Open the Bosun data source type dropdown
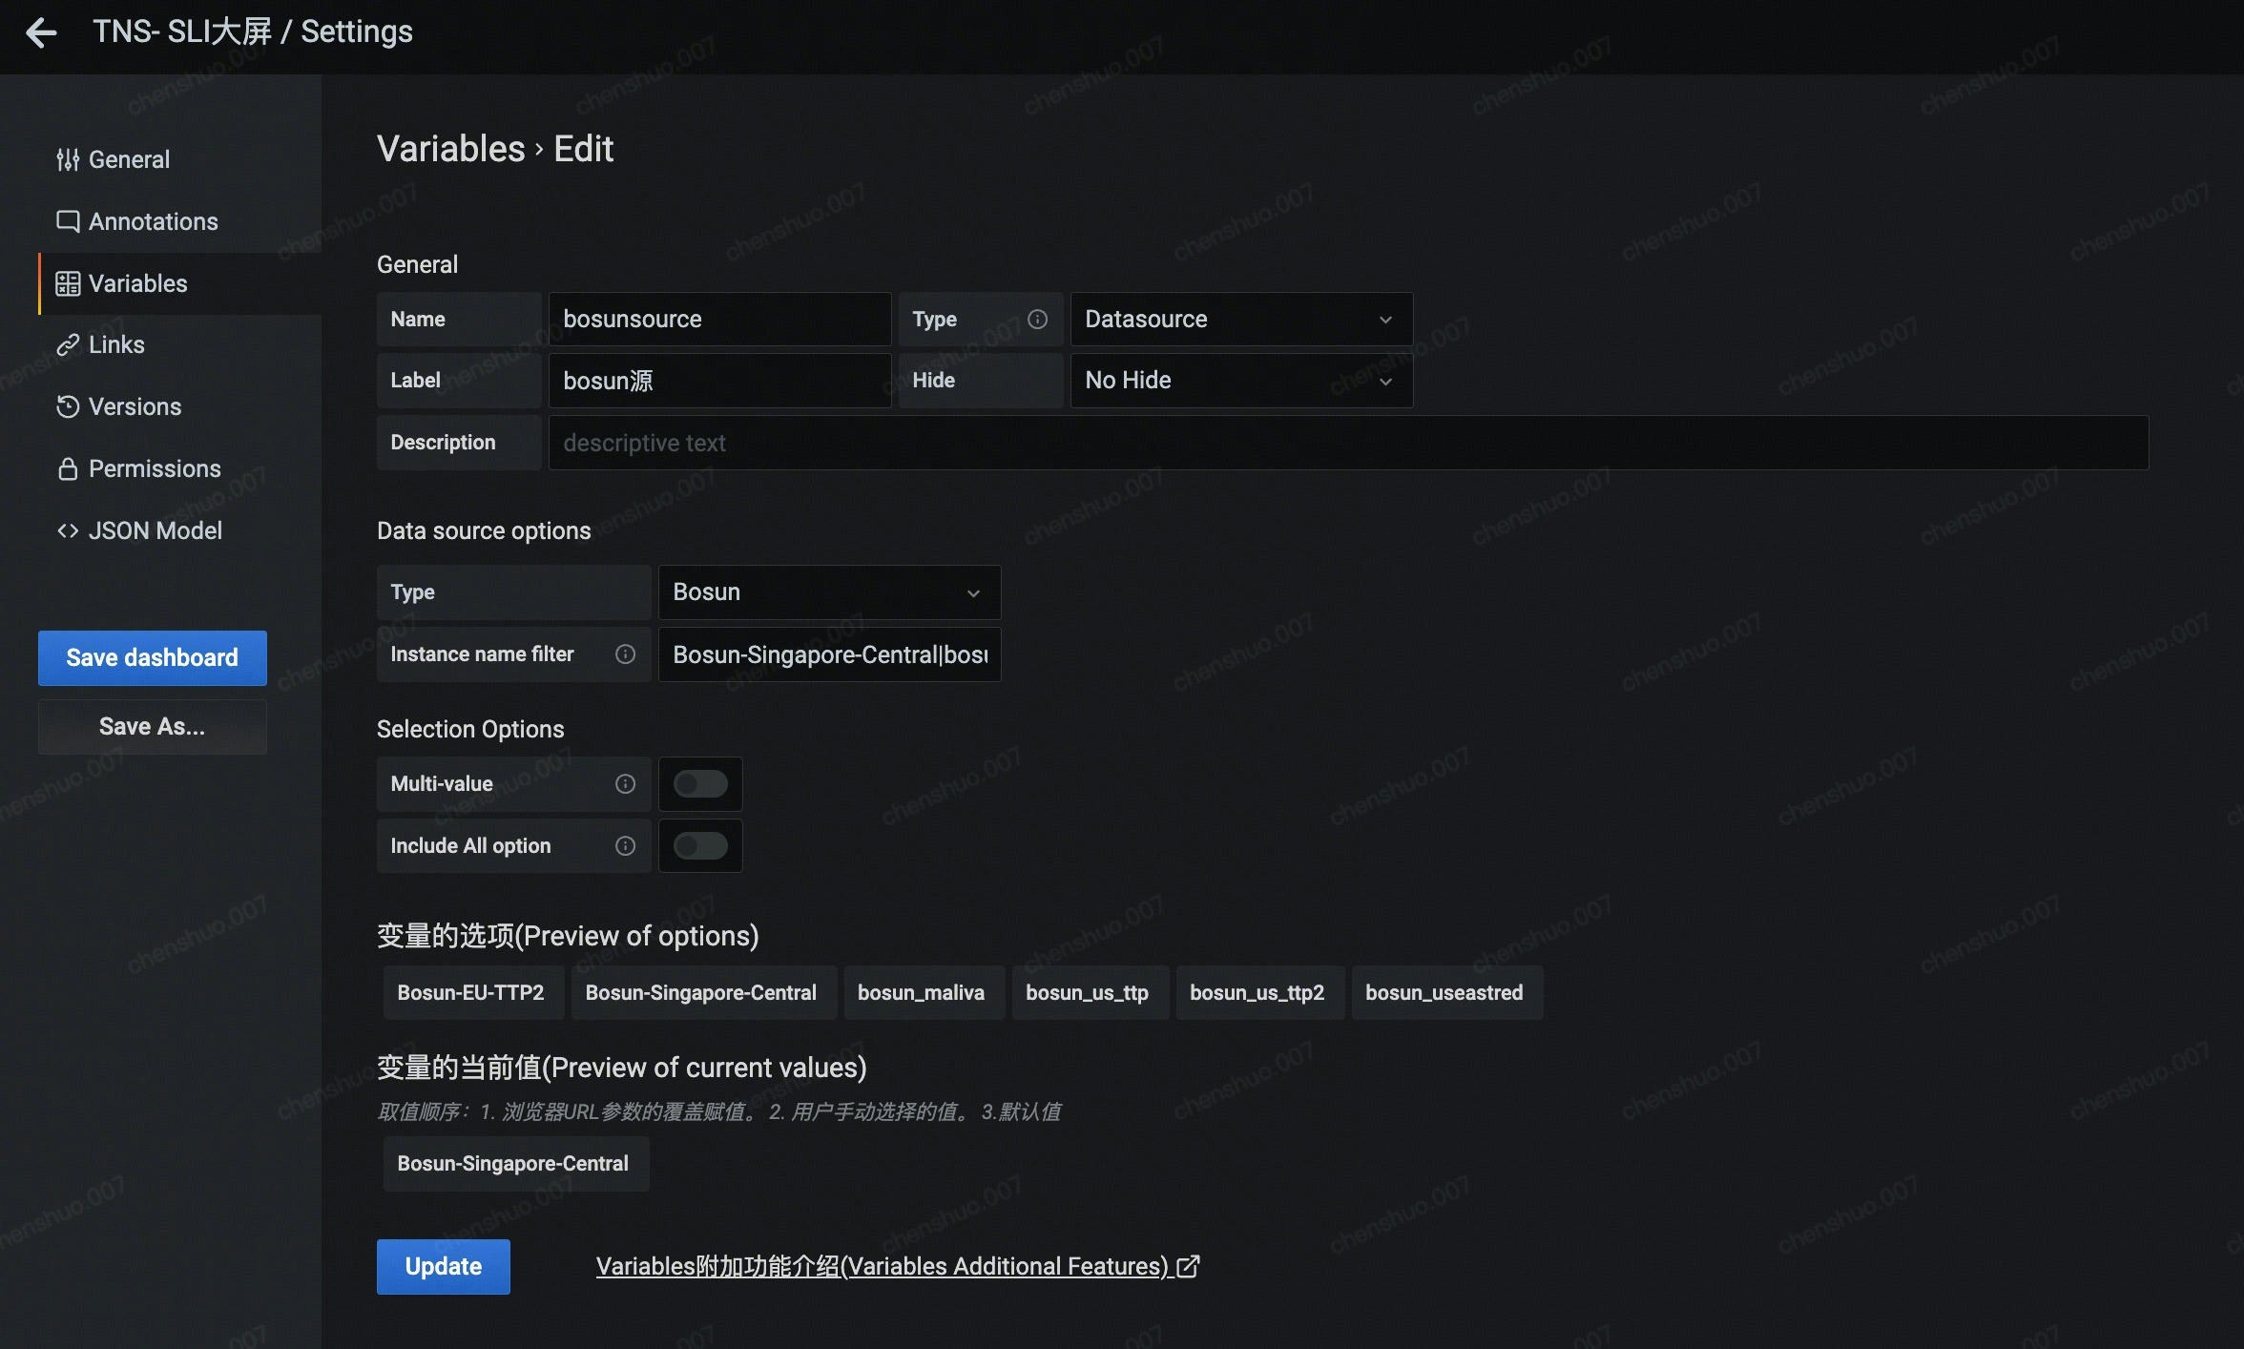The height and width of the screenshot is (1349, 2244). tap(828, 592)
